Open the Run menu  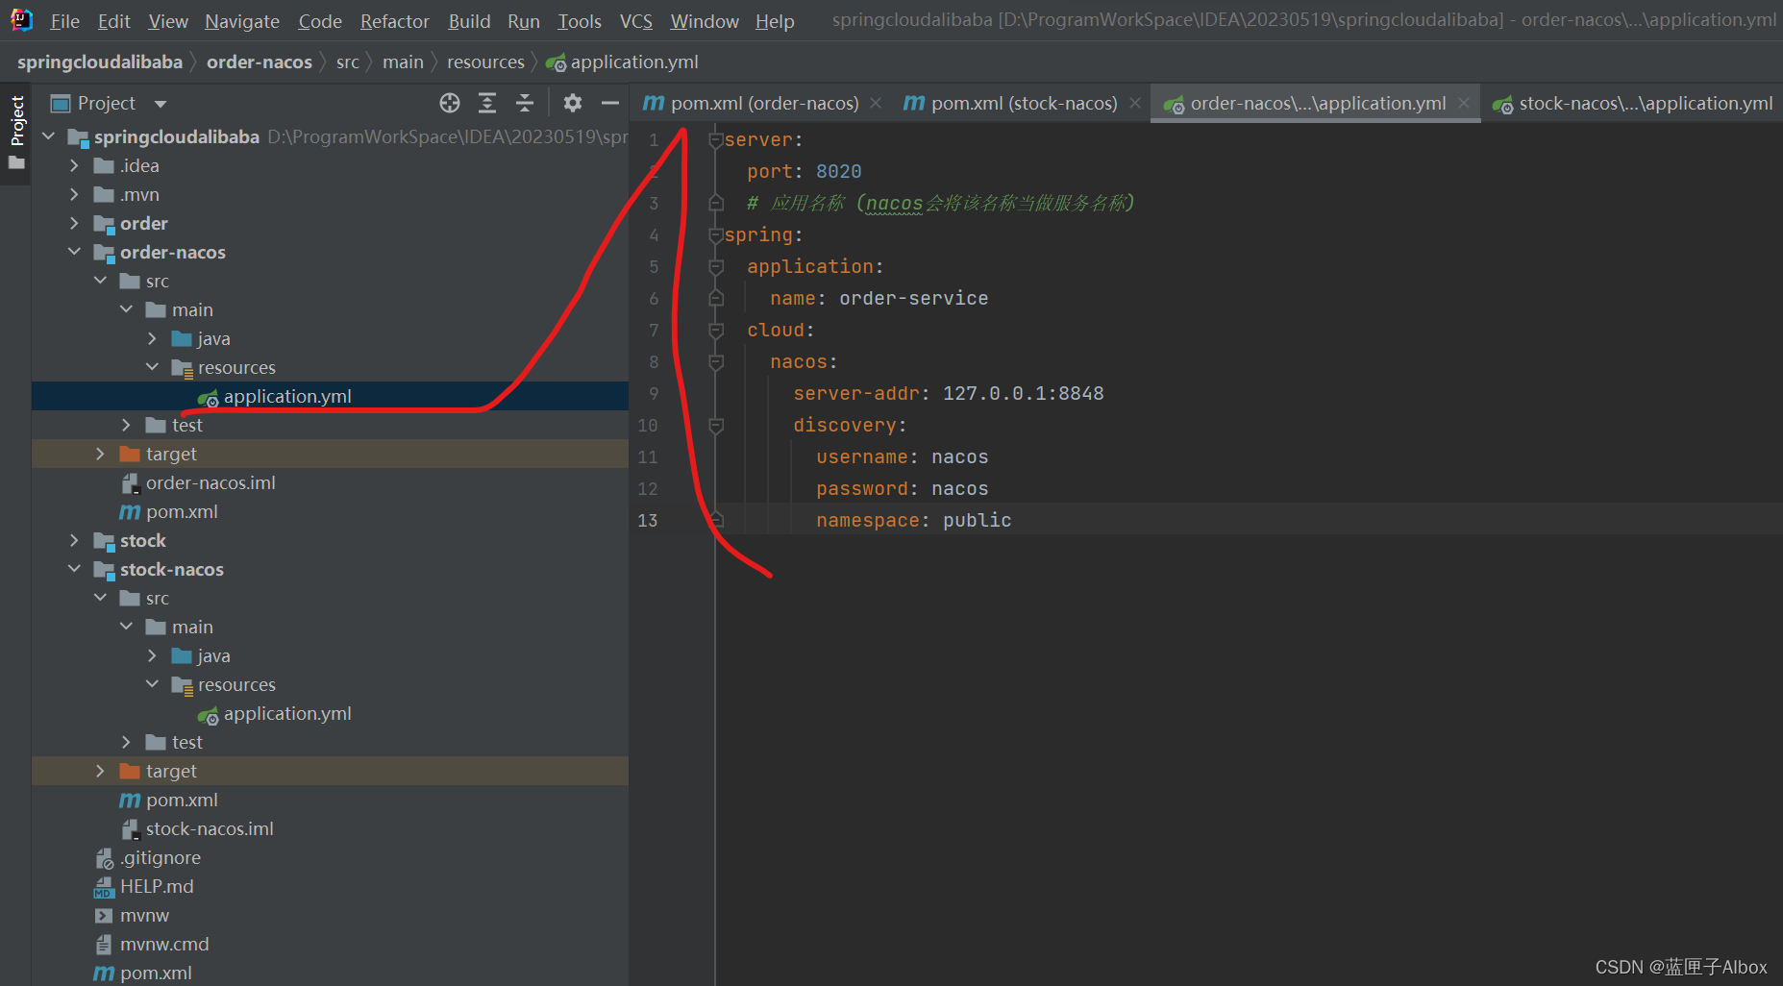click(x=524, y=21)
